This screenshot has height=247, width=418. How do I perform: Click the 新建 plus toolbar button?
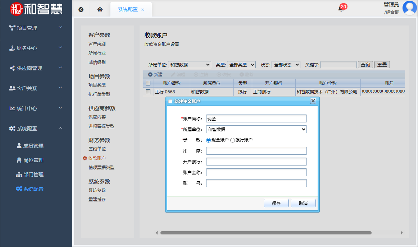click(155, 75)
